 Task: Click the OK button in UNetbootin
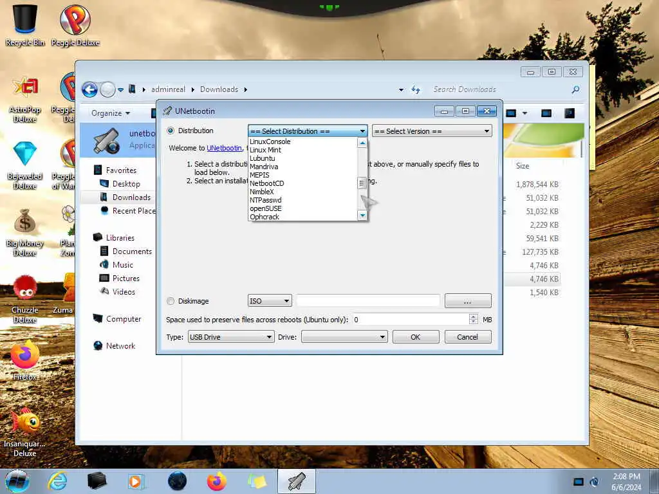[416, 337]
